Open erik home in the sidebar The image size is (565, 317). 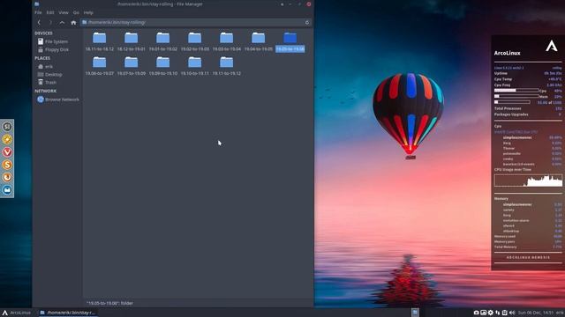point(45,67)
